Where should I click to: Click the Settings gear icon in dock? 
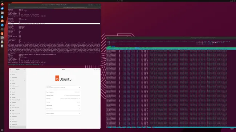[x=2, y=38]
